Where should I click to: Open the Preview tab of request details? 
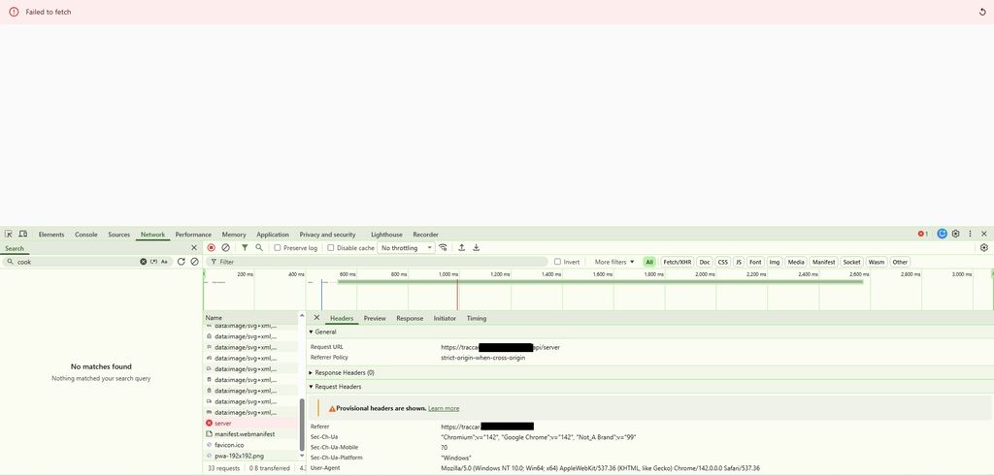[x=375, y=318]
